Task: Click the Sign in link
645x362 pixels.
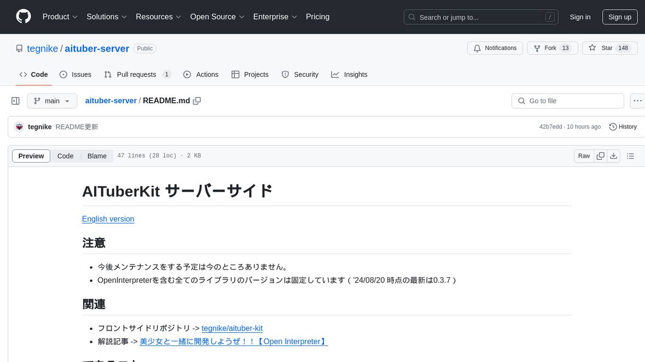Action: coord(580,17)
